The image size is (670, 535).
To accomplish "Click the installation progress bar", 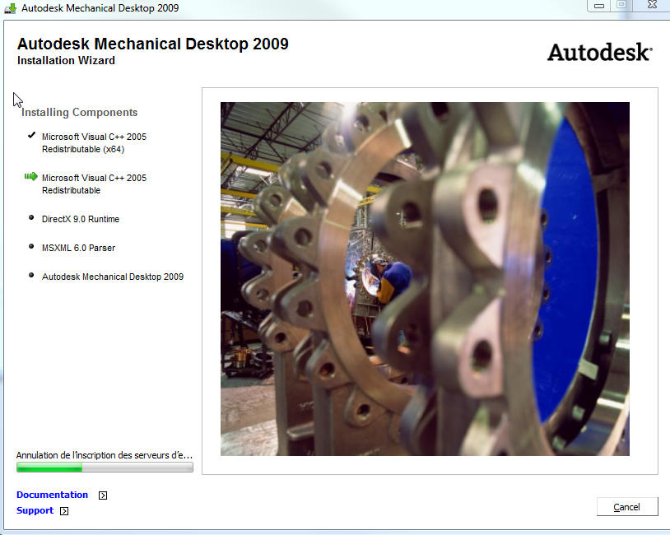I will click(105, 468).
